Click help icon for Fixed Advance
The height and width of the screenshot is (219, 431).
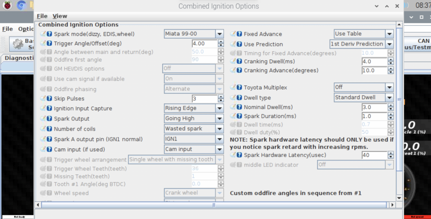click(239, 34)
